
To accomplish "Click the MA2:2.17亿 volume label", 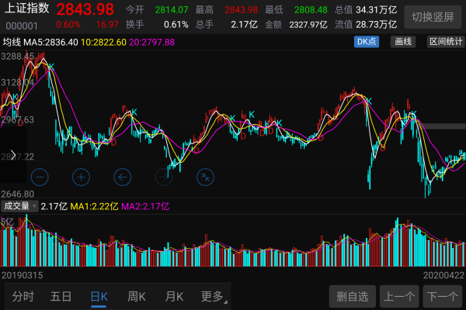I will pos(145,206).
